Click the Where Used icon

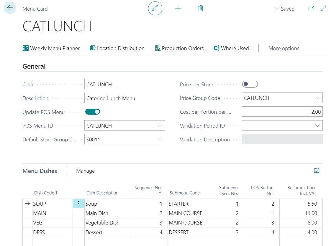217,48
